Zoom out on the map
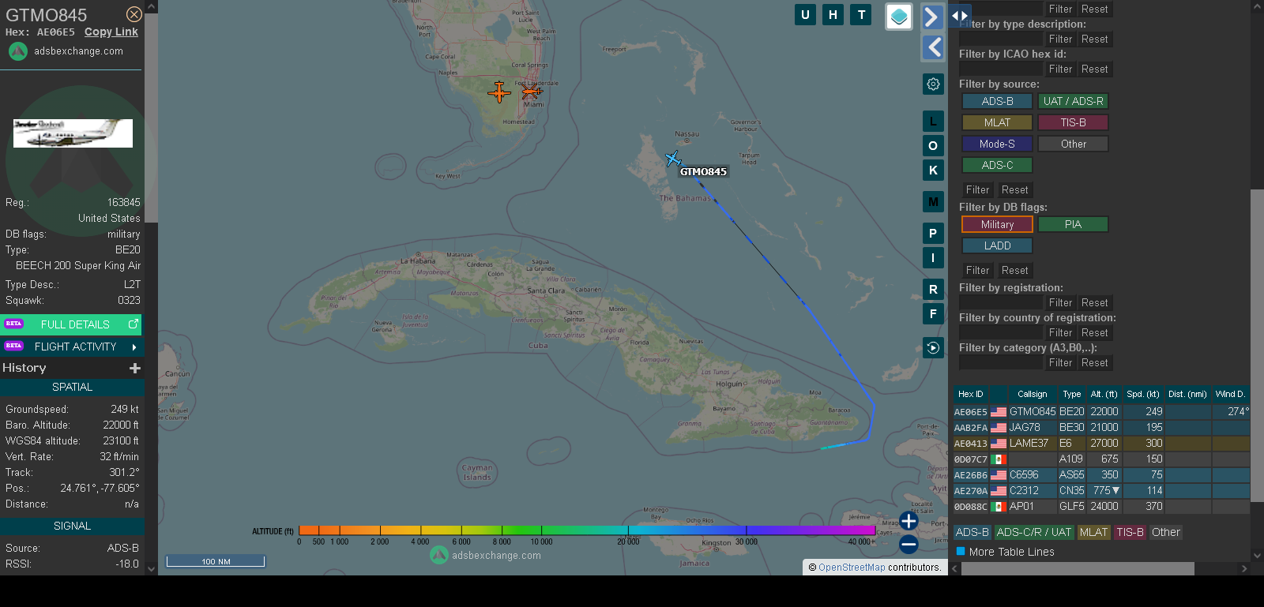This screenshot has width=1264, height=607. 908,544
